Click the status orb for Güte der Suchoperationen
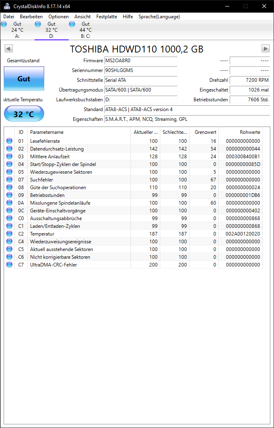The height and width of the screenshot is (428, 274). point(9,187)
